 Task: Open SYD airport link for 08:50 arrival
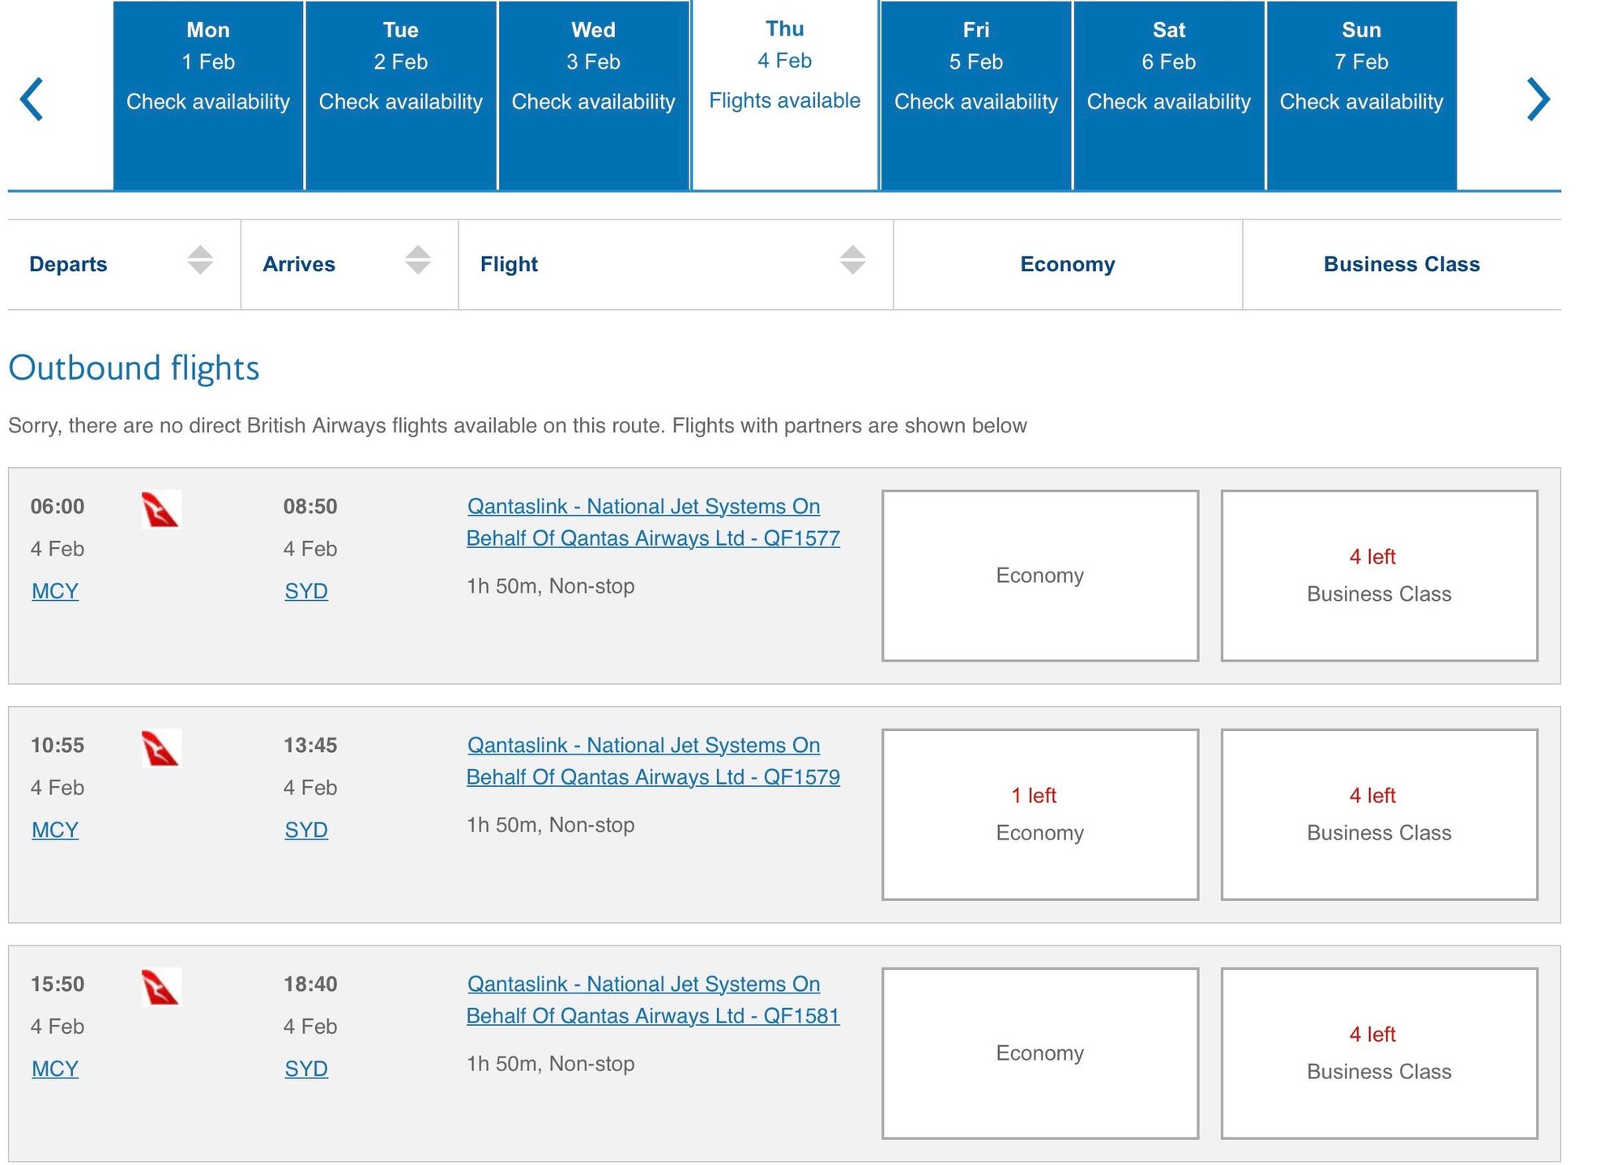tap(306, 591)
